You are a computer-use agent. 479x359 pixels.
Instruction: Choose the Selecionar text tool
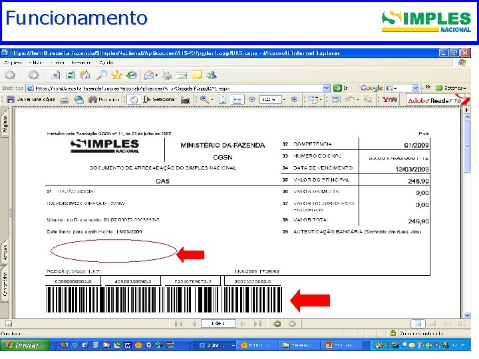160,100
